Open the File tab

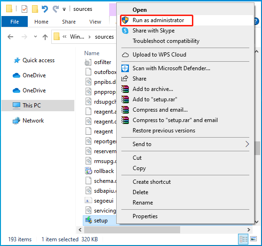click(x=15, y=22)
